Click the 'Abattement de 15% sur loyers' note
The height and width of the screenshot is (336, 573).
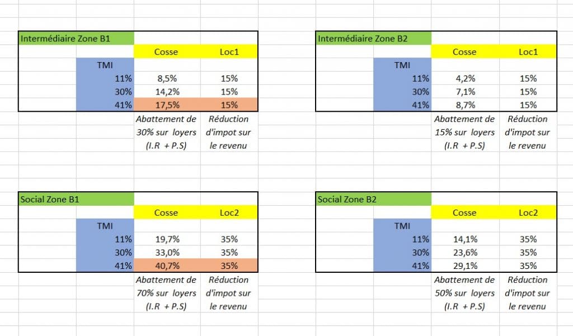(464, 132)
